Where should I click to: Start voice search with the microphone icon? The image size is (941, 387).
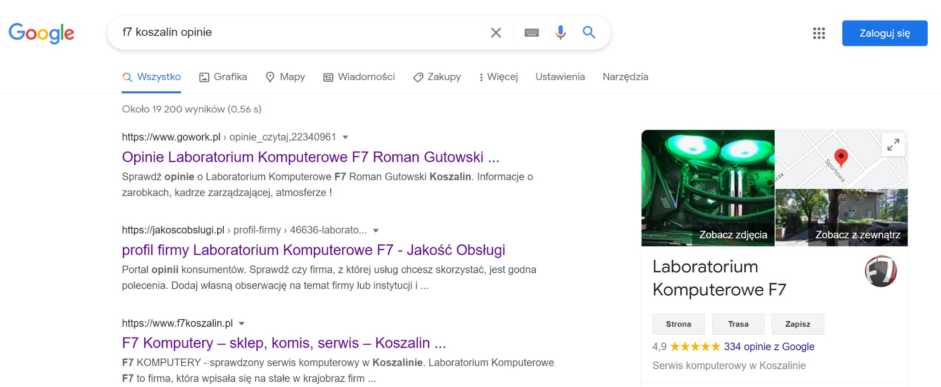(560, 32)
